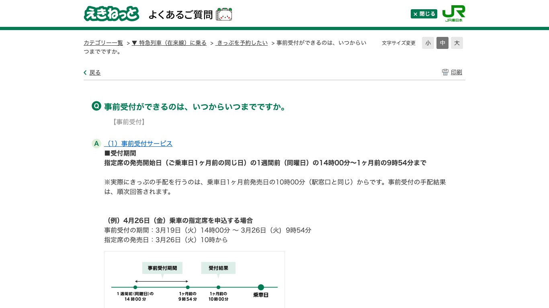Set font size to small 小
The height and width of the screenshot is (308, 549).
428,43
